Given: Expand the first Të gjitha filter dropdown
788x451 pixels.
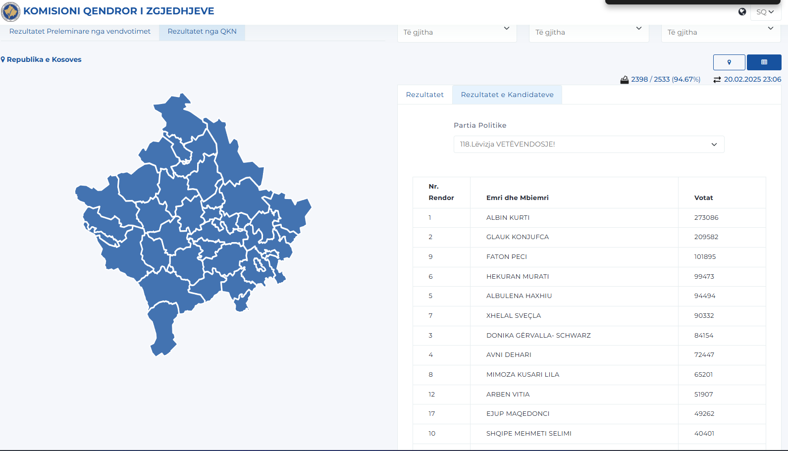Looking at the screenshot, I should point(457,32).
